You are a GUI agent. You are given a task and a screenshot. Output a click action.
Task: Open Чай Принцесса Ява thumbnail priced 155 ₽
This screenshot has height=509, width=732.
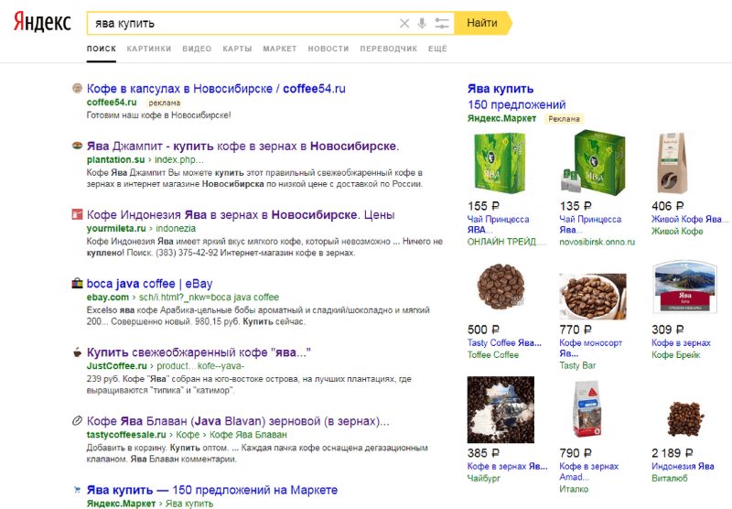(x=500, y=163)
